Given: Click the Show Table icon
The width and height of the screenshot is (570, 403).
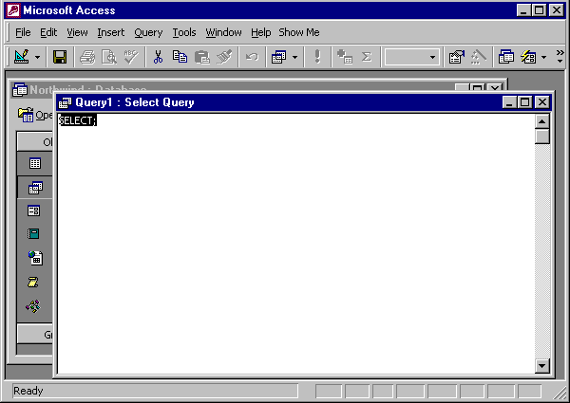Looking at the screenshot, I should 344,57.
